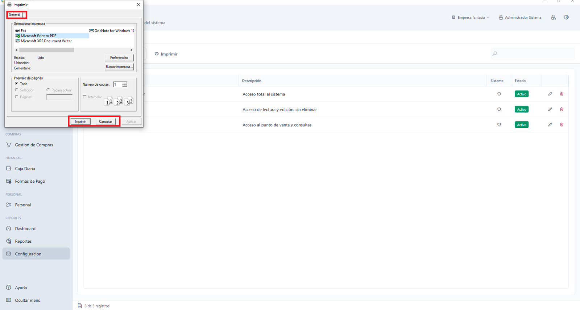Choose Microsoft XPS Document Writer printer

pyautogui.click(x=43, y=41)
